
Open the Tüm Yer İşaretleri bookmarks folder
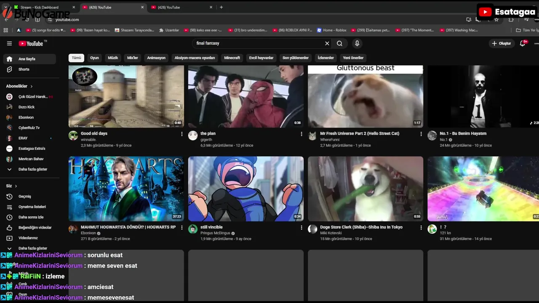pyautogui.click(x=527, y=30)
